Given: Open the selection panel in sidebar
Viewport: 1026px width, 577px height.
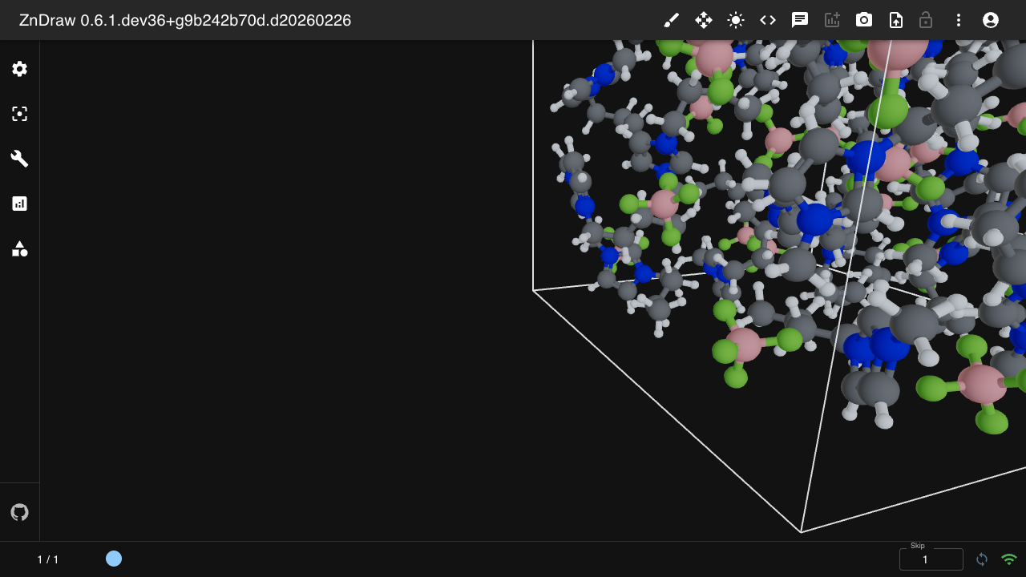Looking at the screenshot, I should point(20,114).
